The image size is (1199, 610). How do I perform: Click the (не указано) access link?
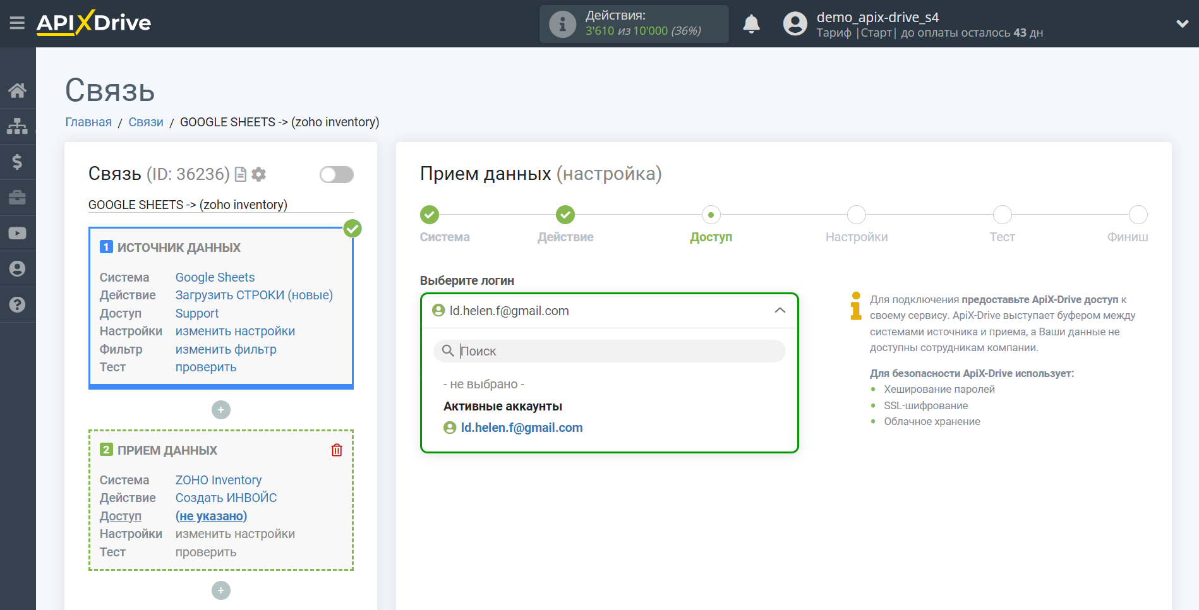tap(211, 516)
